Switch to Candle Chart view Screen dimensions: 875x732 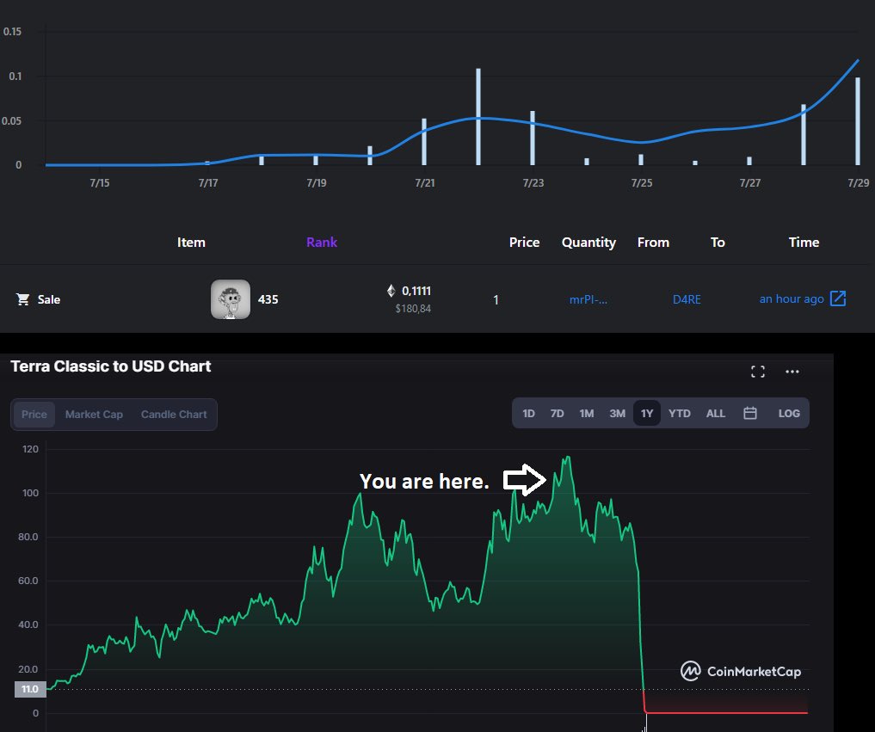(x=174, y=414)
